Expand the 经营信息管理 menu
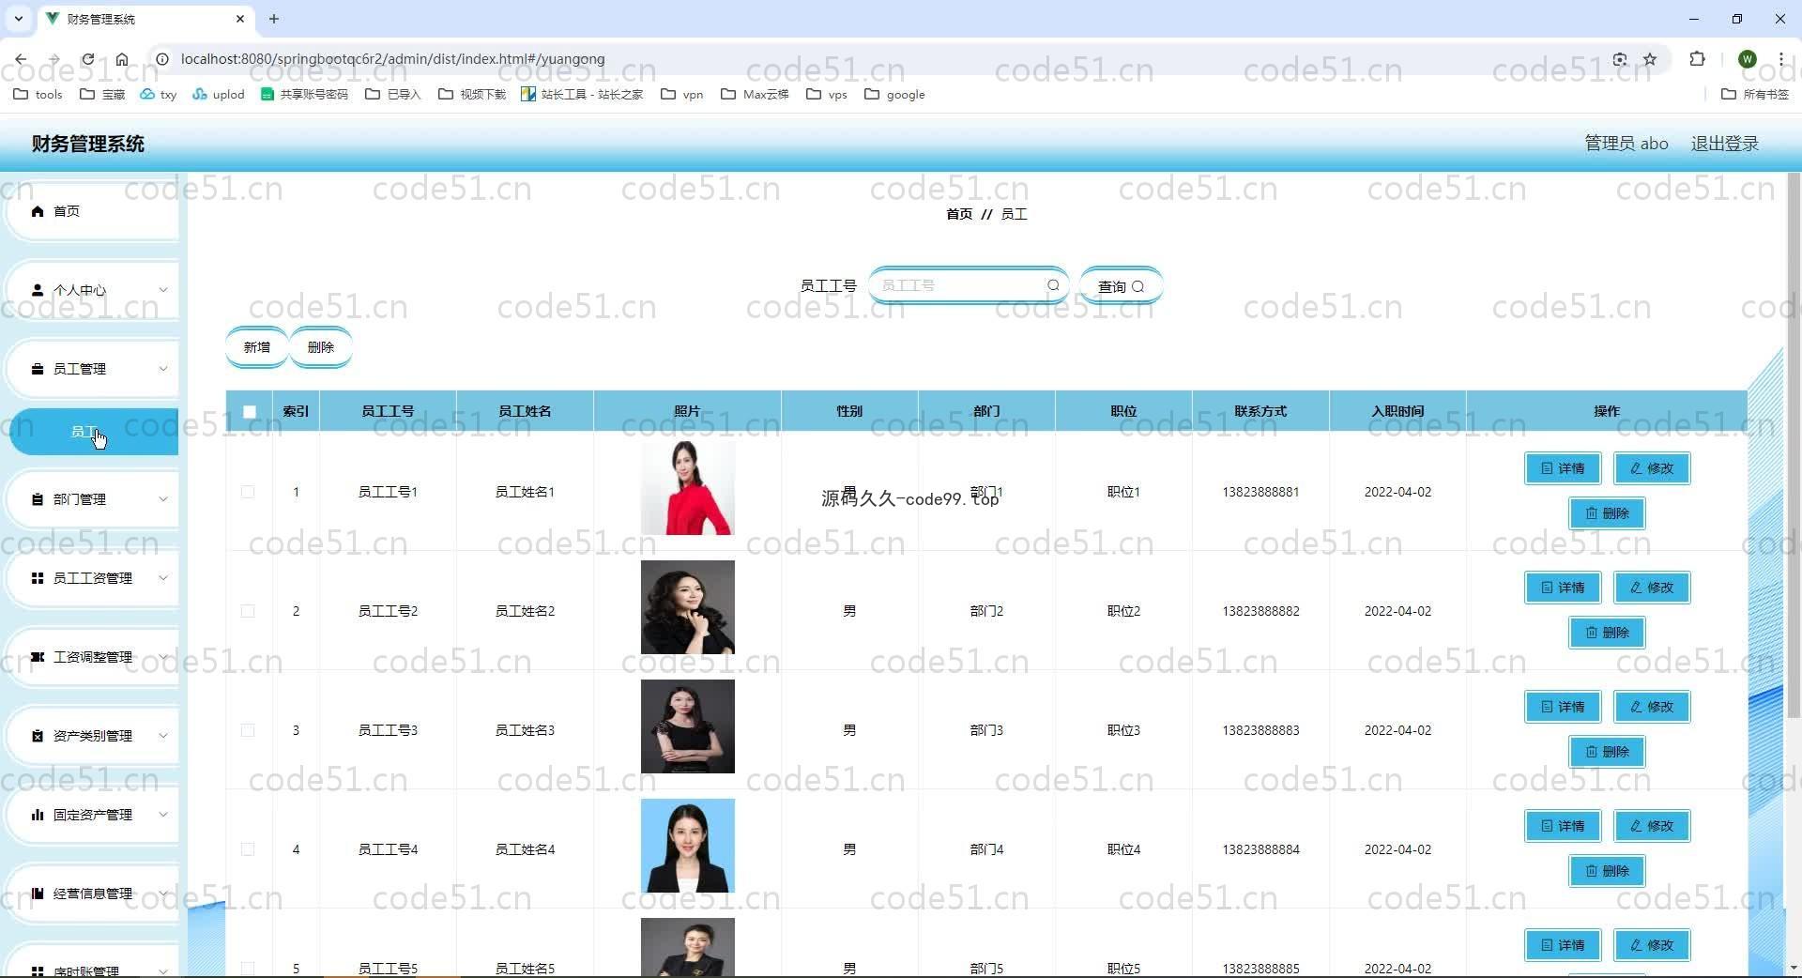 point(92,894)
